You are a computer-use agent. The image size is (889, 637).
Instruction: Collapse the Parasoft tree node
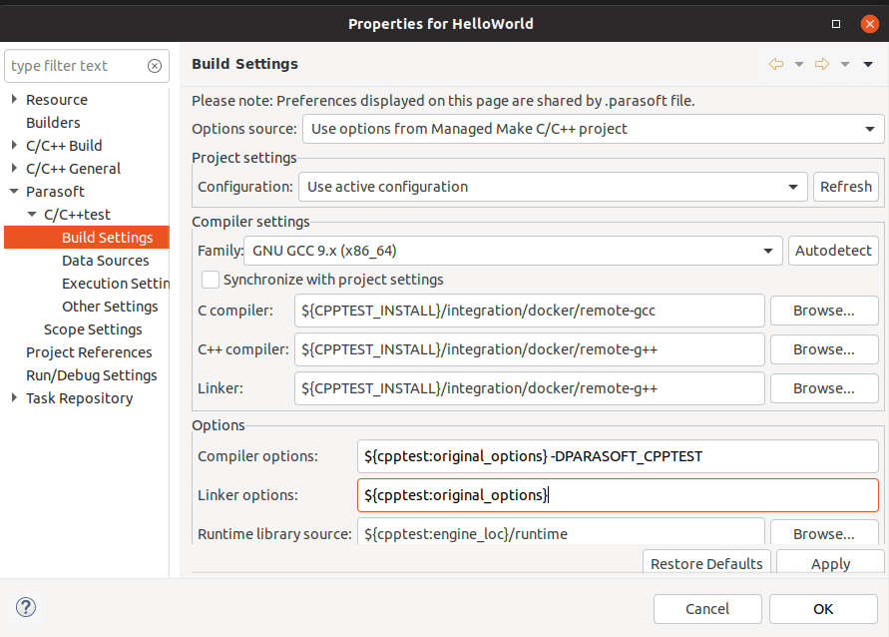point(14,192)
